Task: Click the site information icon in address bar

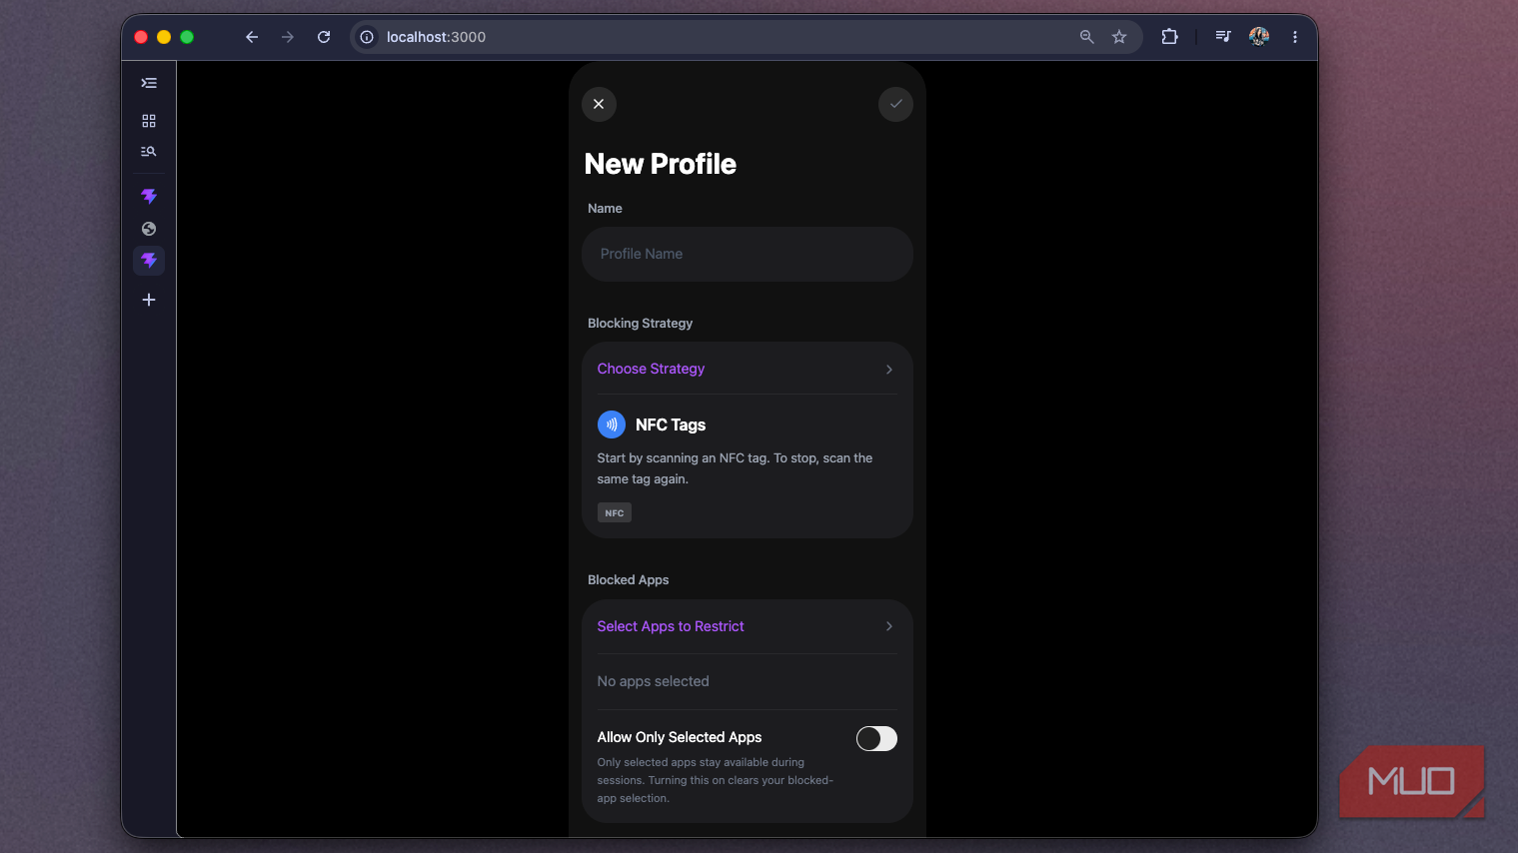Action: point(367,37)
